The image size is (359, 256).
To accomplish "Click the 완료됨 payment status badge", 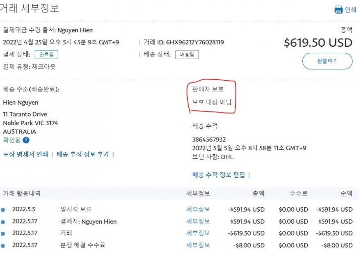I will tap(46, 55).
